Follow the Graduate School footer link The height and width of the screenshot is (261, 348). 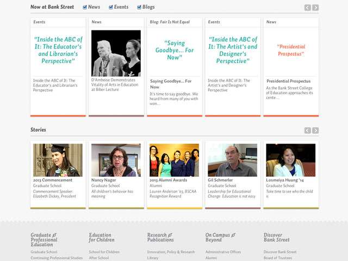click(44, 252)
